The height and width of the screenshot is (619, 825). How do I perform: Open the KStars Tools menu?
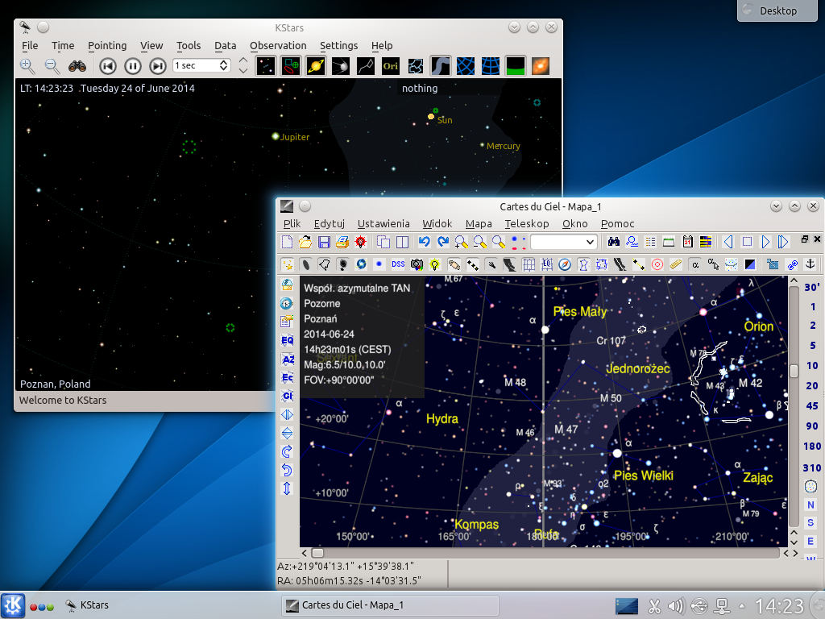pos(189,45)
